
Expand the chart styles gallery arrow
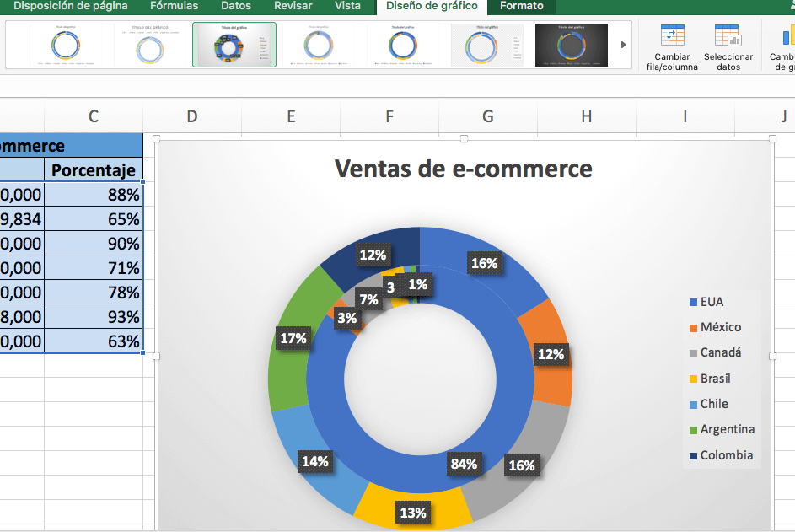pos(623,46)
